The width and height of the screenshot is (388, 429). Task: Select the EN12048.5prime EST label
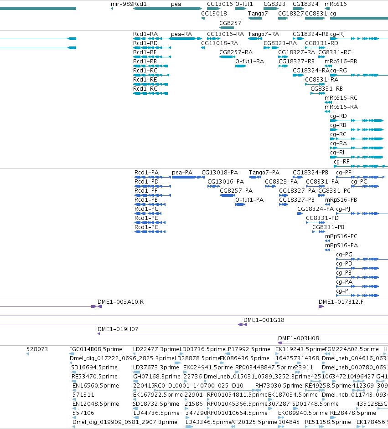coord(96,403)
